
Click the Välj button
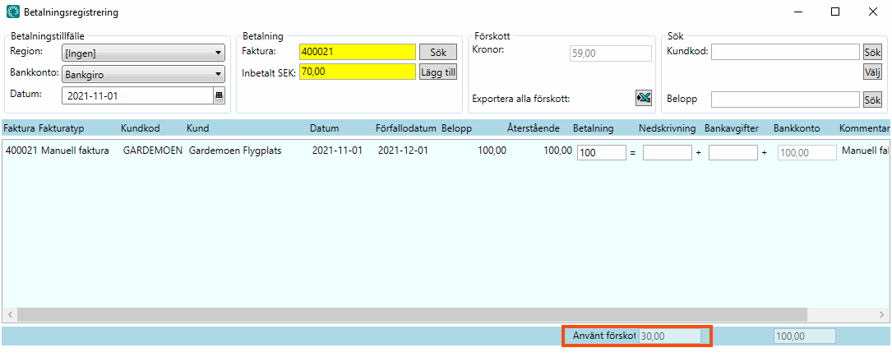[871, 72]
